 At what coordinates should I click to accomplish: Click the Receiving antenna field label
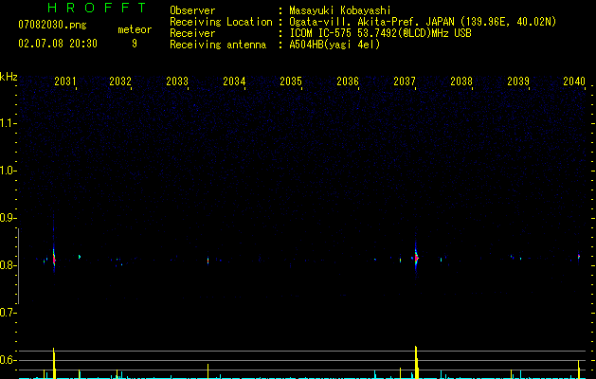(218, 45)
